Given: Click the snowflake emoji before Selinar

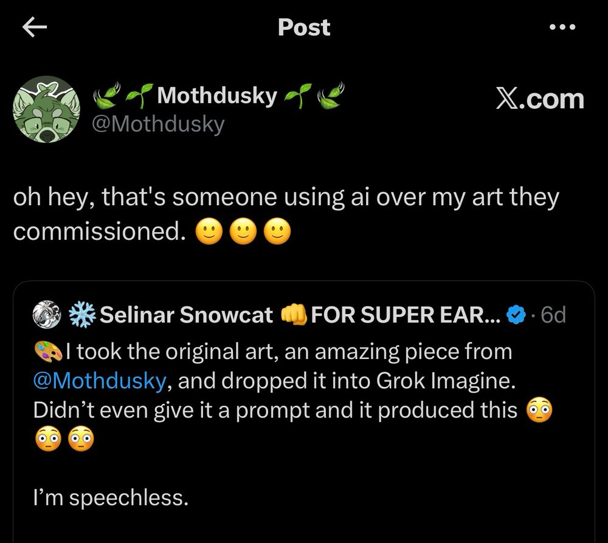Looking at the screenshot, I should tap(82, 315).
